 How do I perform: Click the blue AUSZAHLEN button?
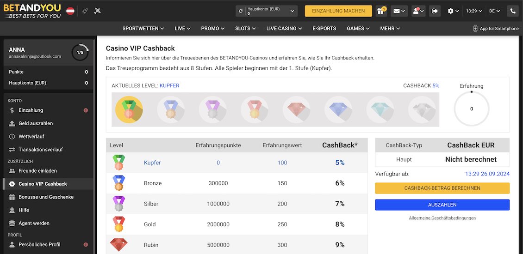pos(442,205)
